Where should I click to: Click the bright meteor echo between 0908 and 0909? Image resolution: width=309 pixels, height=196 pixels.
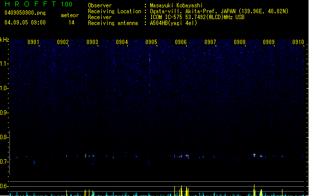pyautogui.click(x=254, y=155)
